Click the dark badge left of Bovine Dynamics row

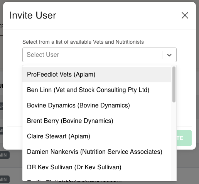(2, 106)
